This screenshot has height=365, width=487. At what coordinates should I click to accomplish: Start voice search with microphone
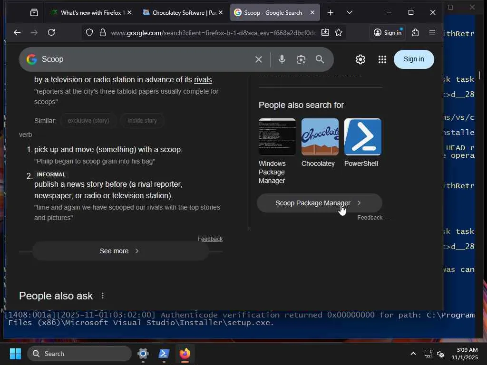(x=282, y=59)
